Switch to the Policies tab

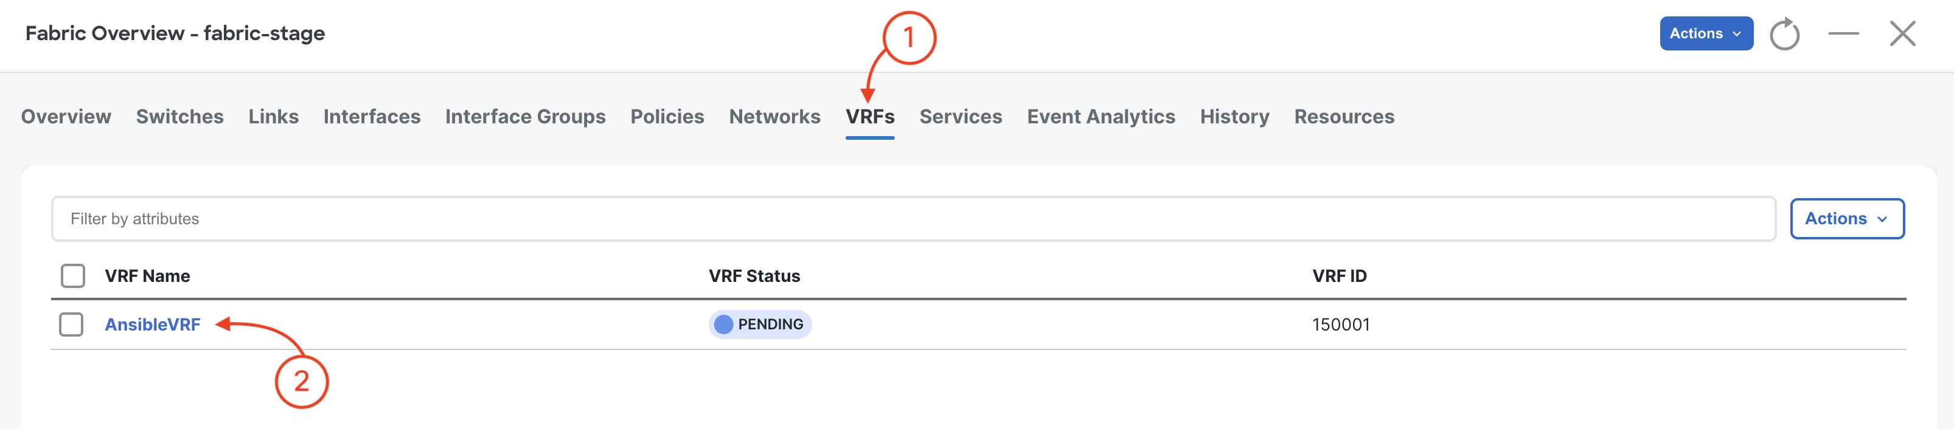(x=667, y=117)
